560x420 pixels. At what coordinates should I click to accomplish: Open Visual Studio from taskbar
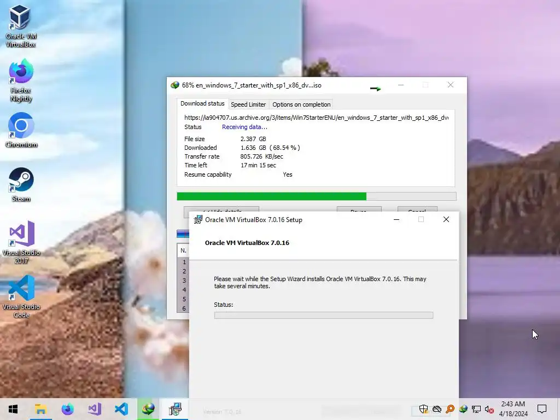click(x=95, y=409)
